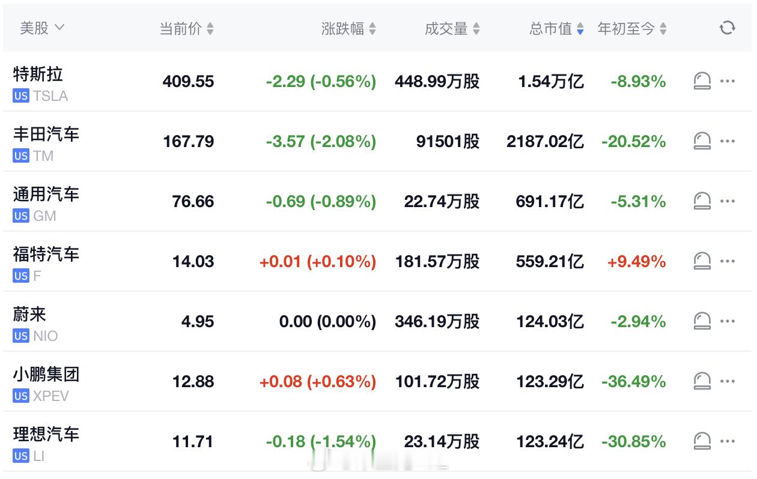Click the change value +0.08 (+0.63%)

(x=318, y=382)
